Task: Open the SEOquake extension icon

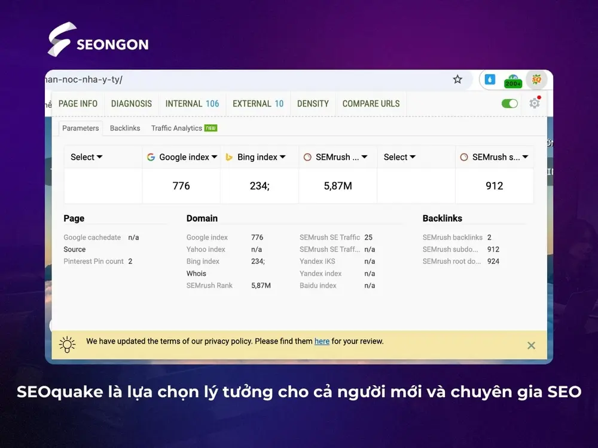Action: pos(536,79)
